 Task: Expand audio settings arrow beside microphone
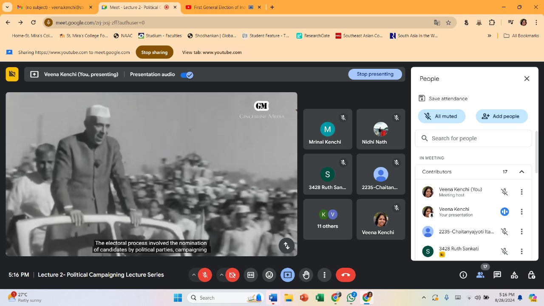click(x=194, y=275)
